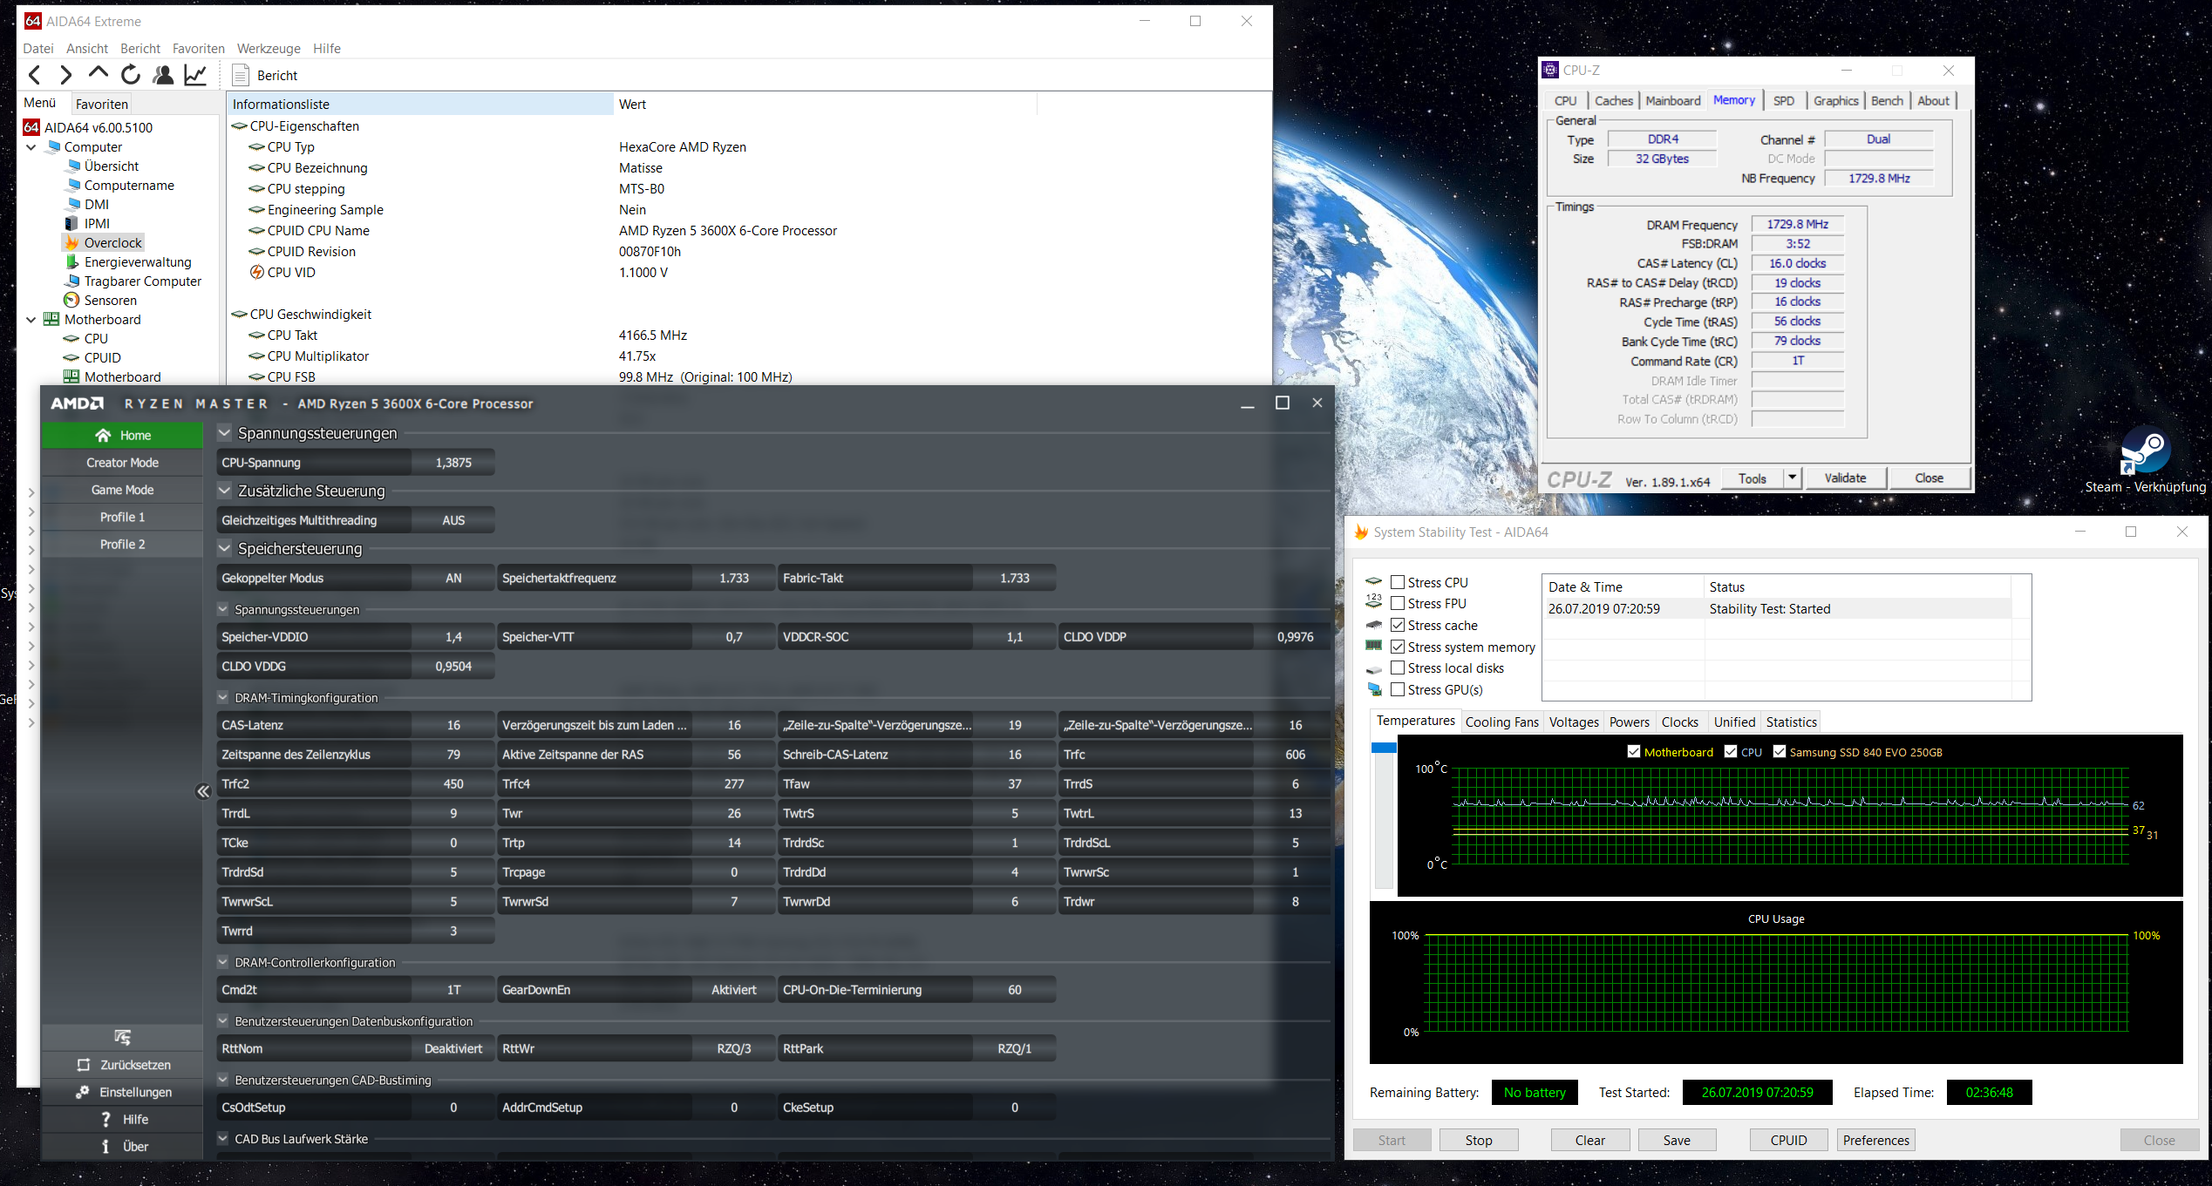This screenshot has width=2212, height=1186.
Task: Open the CPU-Z Tools dropdown arrow
Action: tap(1792, 478)
